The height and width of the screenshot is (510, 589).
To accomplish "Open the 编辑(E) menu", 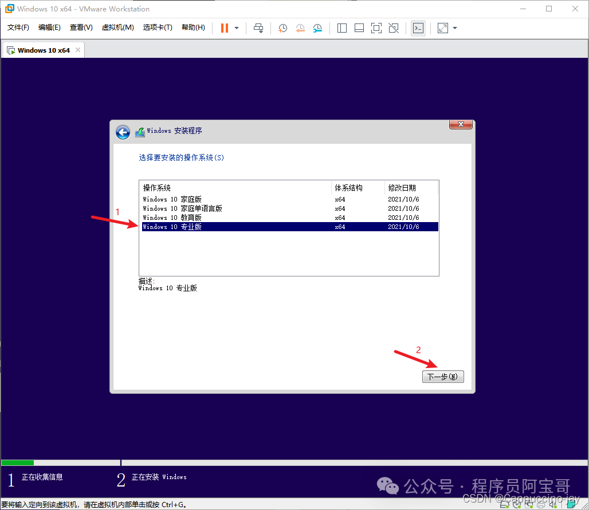I will coord(49,27).
